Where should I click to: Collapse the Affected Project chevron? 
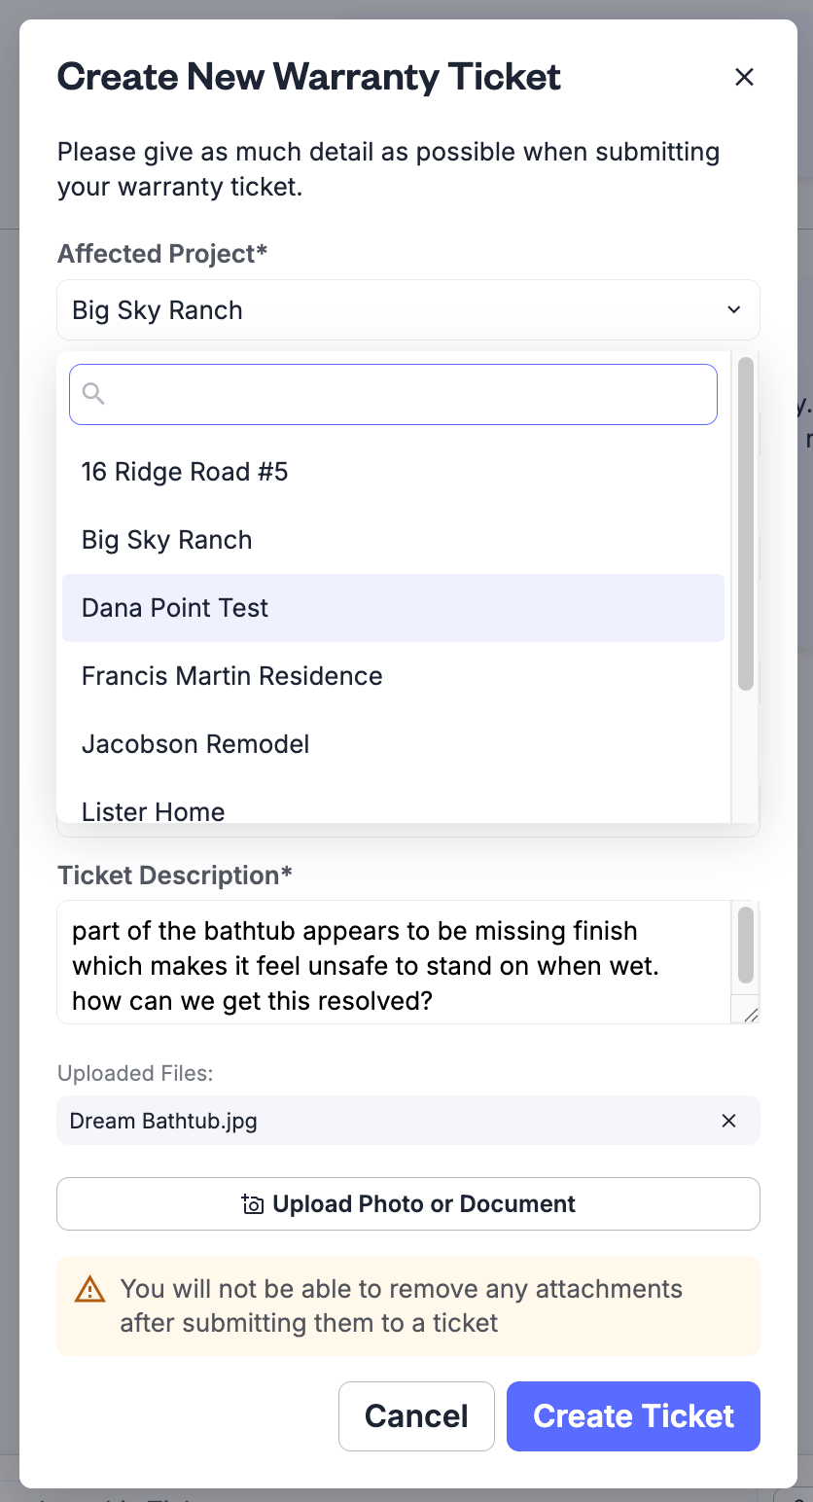734,309
